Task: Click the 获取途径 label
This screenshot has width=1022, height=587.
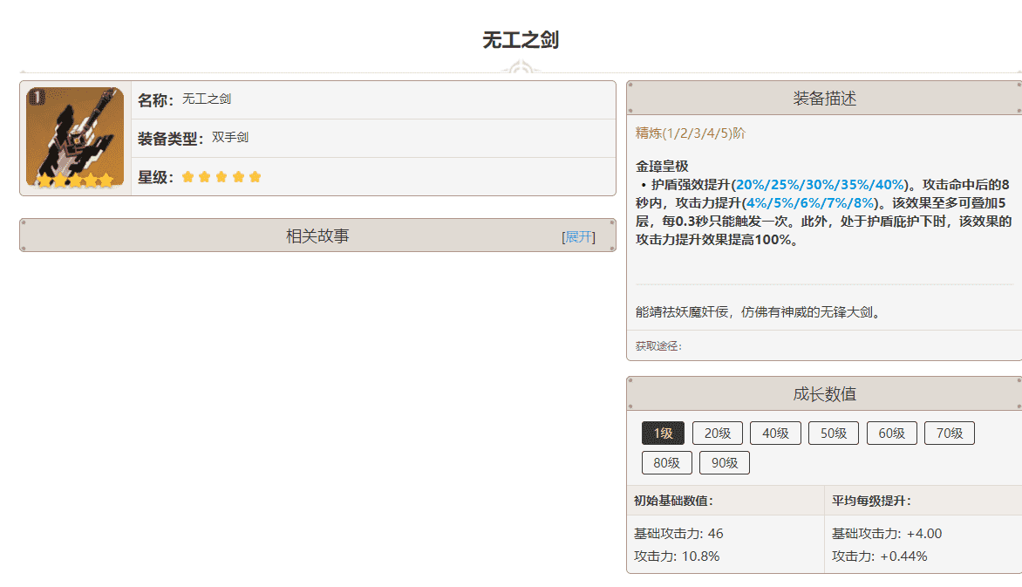Action: click(x=658, y=346)
